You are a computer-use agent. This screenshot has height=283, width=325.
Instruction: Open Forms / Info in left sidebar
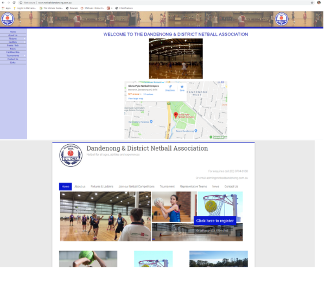(13, 46)
